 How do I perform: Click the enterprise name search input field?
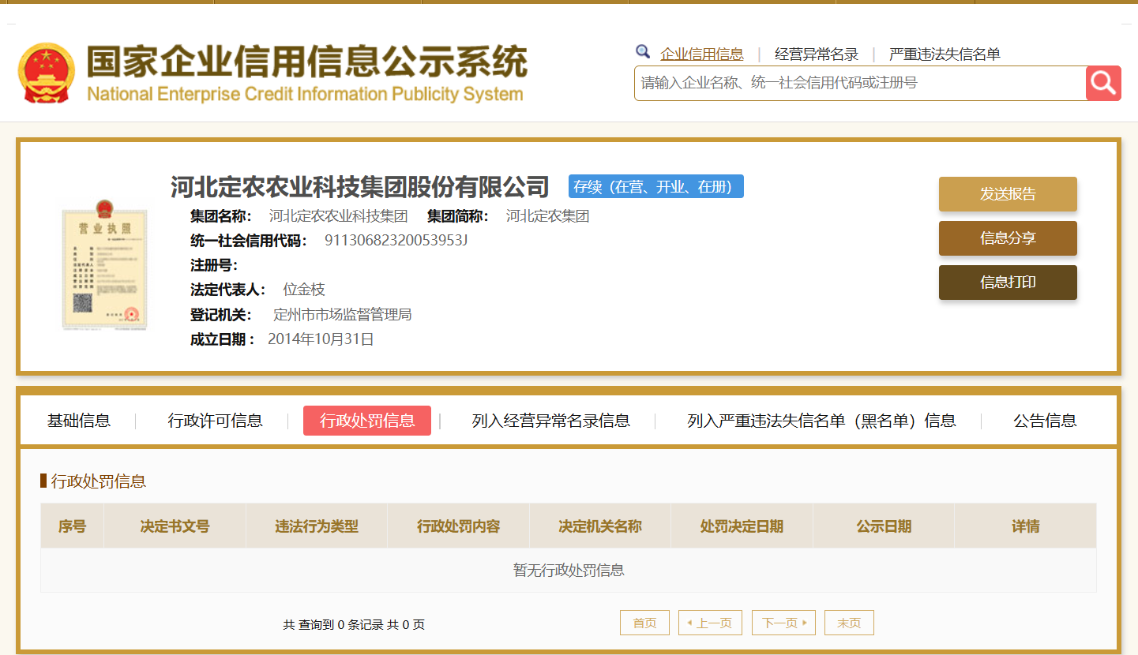point(859,83)
